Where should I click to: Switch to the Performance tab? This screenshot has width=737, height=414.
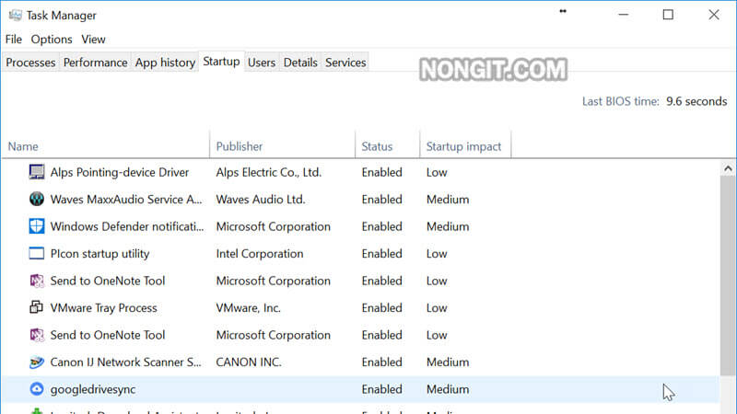coord(96,63)
